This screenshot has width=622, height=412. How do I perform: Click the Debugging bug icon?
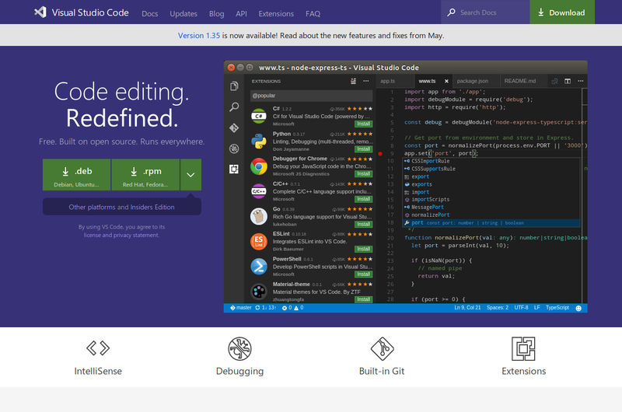[x=239, y=348]
